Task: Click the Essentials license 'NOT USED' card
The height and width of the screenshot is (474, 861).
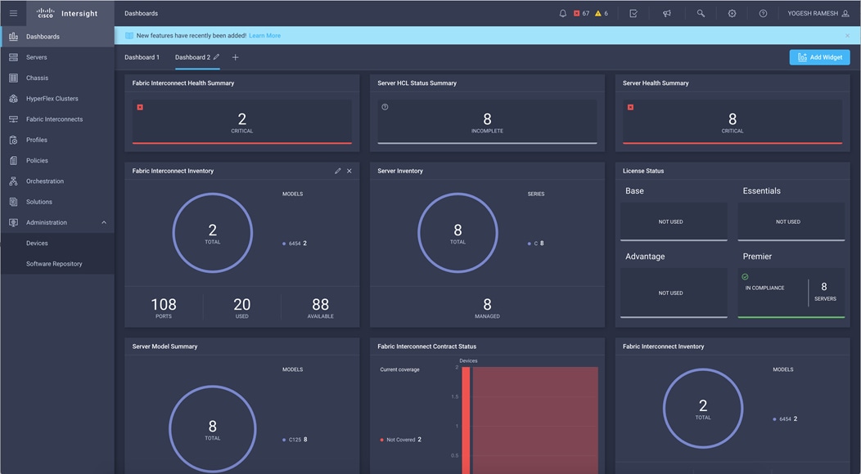Action: (x=791, y=221)
